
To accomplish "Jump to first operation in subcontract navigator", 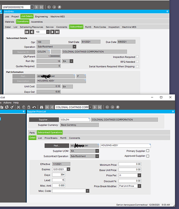I will [x=27, y=32].
